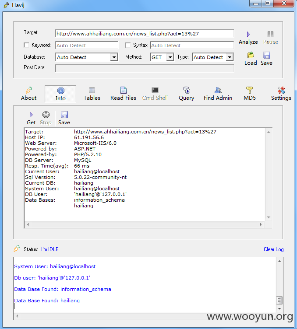
Task: Select the Info tab icon
Action: 61,91
